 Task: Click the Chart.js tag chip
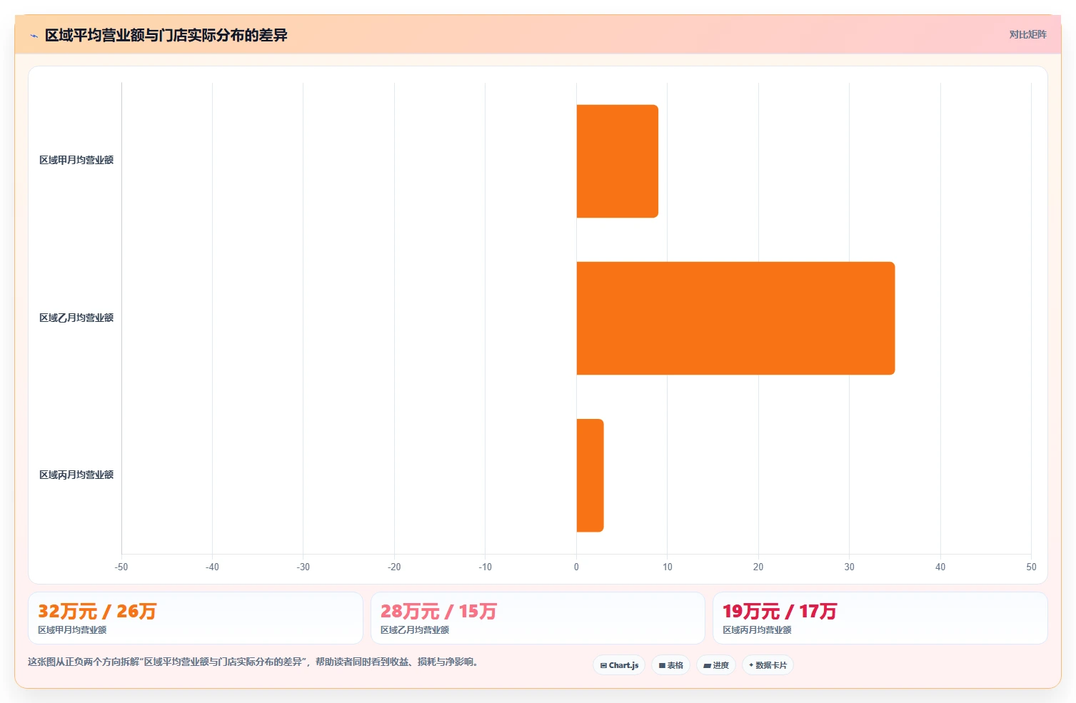coord(619,665)
